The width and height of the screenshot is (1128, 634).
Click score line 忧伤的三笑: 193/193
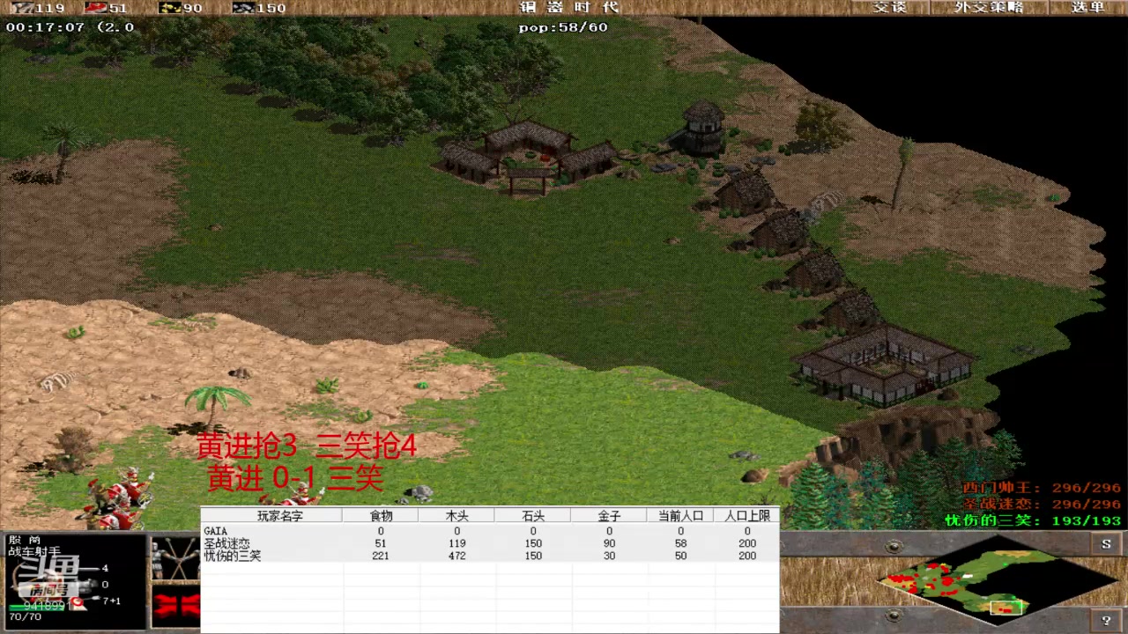[x=1033, y=520]
